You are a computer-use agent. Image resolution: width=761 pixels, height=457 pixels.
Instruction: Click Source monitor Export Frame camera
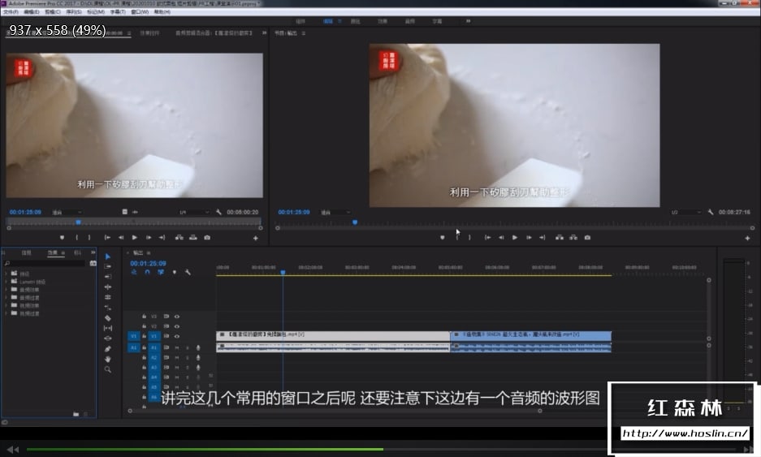[x=207, y=238]
